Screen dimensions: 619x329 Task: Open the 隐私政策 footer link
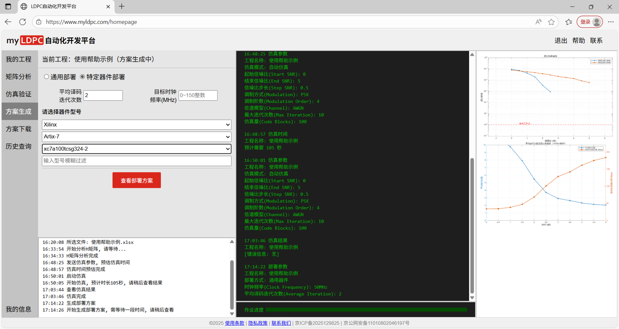pyautogui.click(x=258, y=323)
